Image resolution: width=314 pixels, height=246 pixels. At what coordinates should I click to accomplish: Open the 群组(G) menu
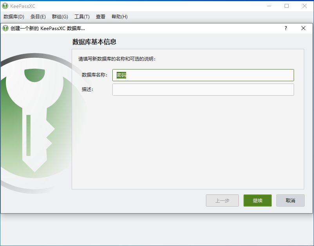pos(60,16)
